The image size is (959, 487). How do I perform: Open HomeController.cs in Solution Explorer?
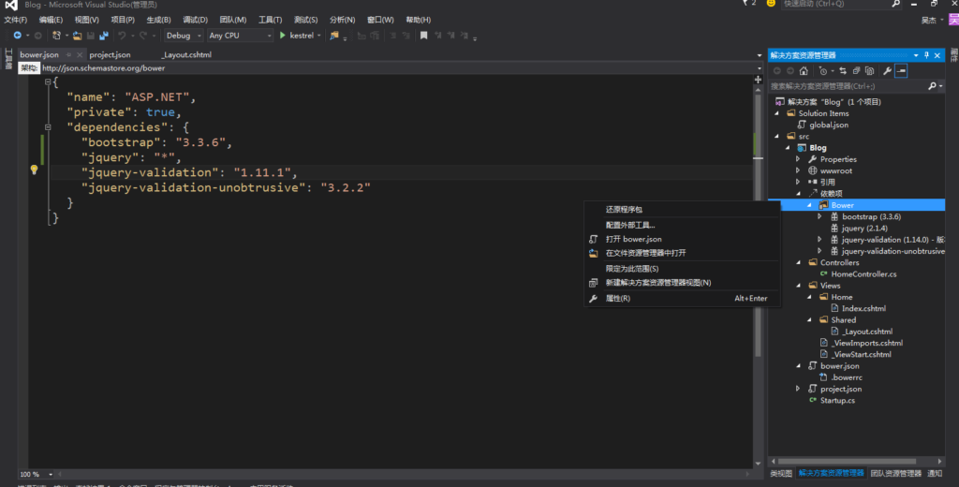(x=863, y=274)
